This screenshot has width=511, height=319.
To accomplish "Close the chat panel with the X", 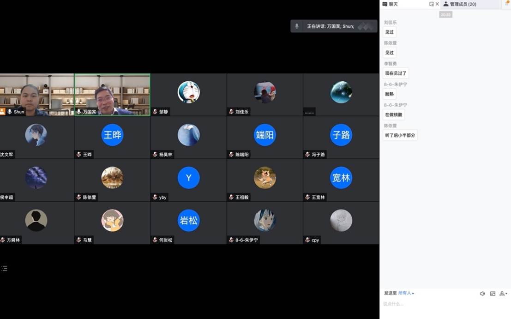I will (437, 4).
